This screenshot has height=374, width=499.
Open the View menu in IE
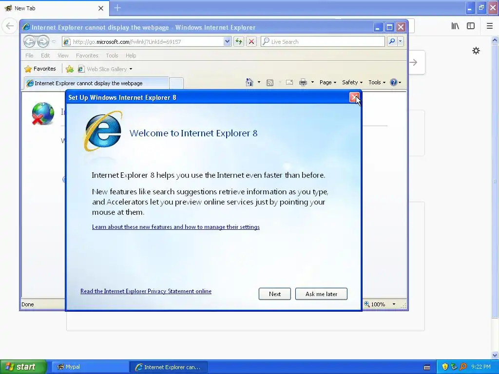63,56
